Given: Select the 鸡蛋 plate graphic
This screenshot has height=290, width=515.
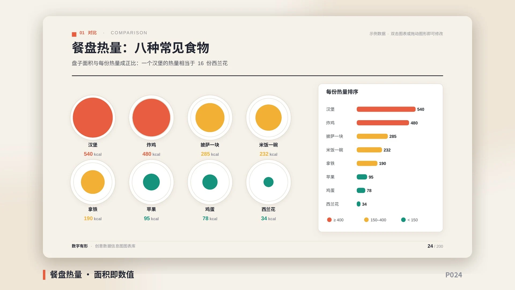Looking at the screenshot, I should pos(210,182).
